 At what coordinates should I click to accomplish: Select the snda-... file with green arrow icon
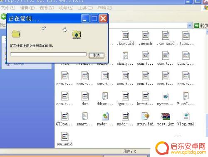coord(105,116)
